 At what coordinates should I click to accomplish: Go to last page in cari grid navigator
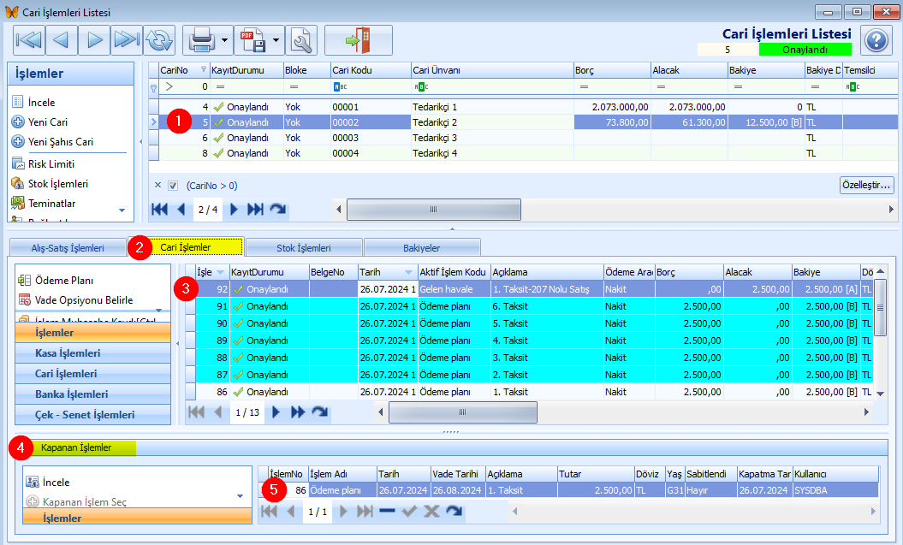tap(255, 210)
